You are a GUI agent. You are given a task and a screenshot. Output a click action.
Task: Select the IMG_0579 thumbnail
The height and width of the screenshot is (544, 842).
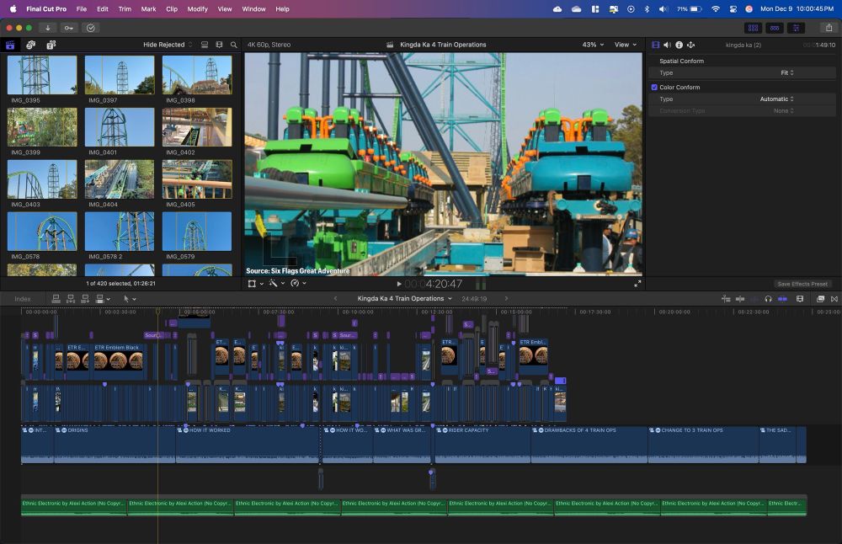coord(197,232)
